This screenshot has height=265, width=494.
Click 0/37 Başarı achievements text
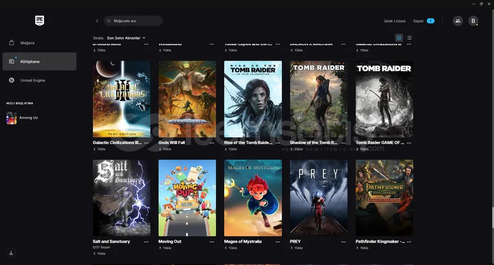click(x=102, y=247)
